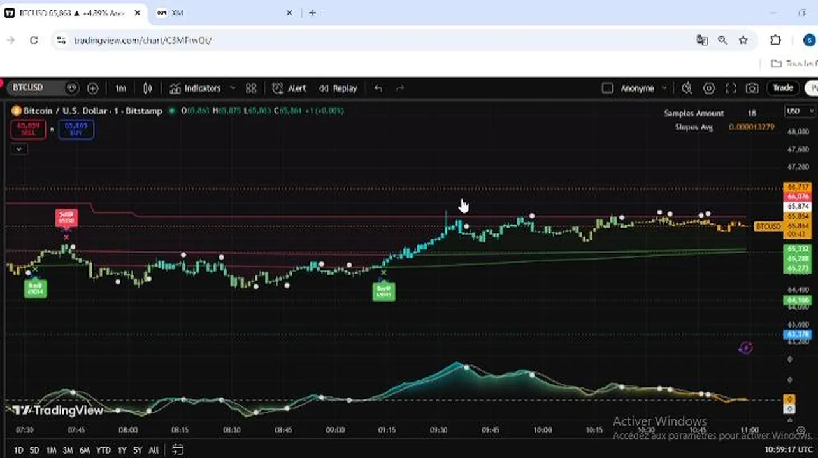Collapse the indicator legend chevron

click(x=19, y=149)
